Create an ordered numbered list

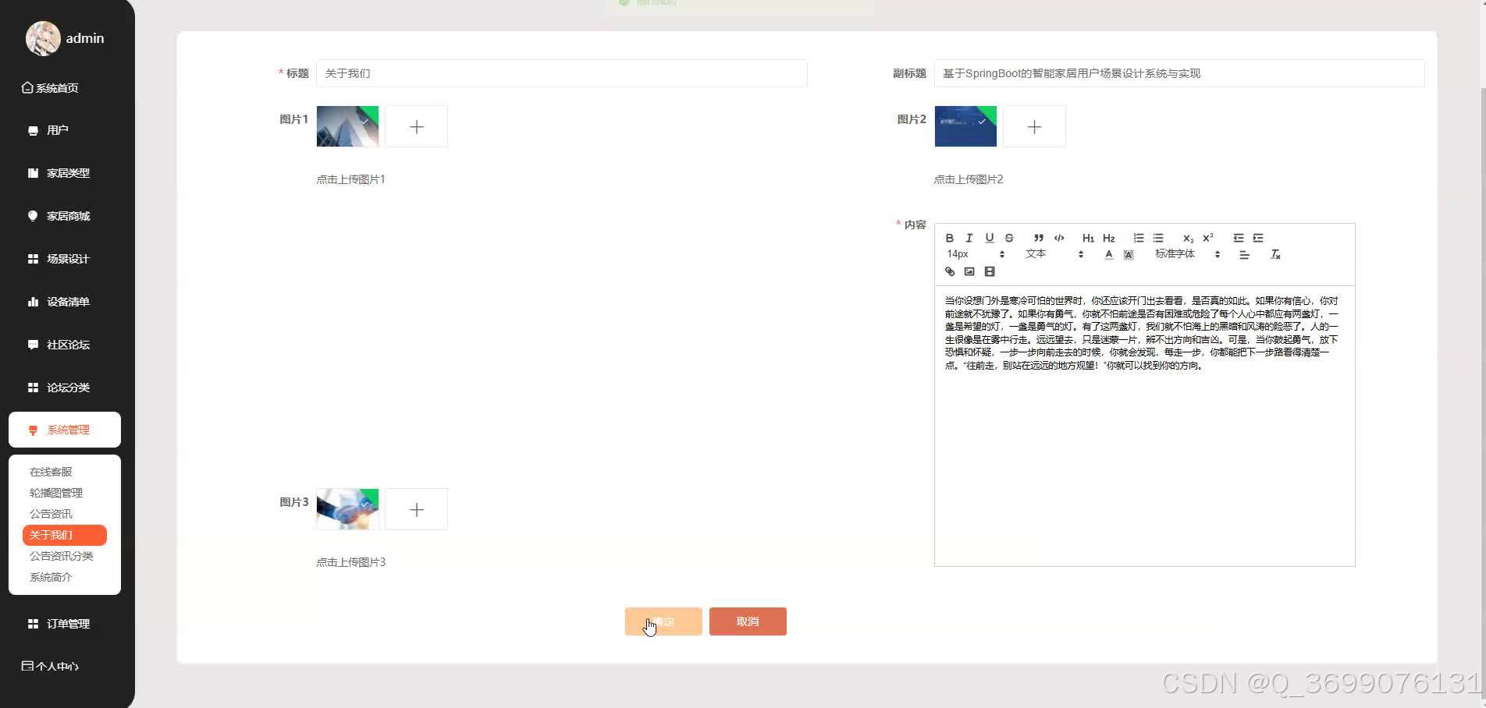click(1139, 238)
